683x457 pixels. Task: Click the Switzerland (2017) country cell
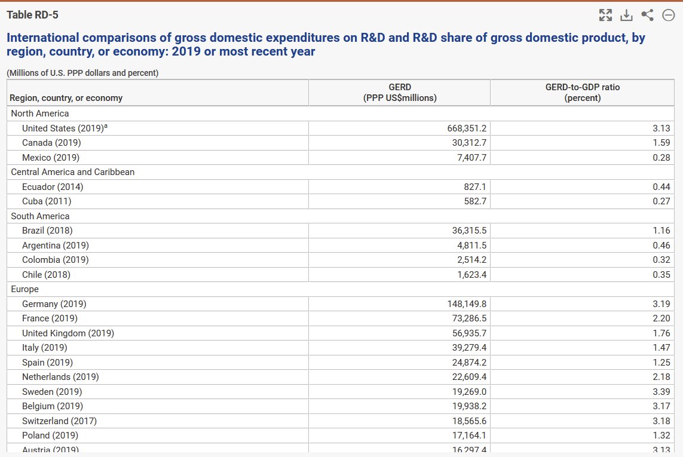[59, 421]
